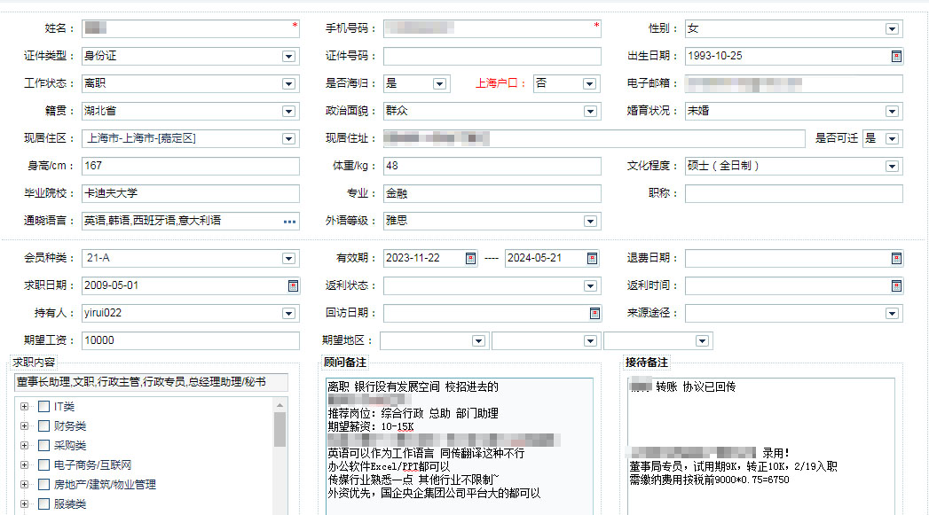Viewport: 929px width, 515px height.
Task: Check the IT类 checkbox
Action: pyautogui.click(x=43, y=407)
